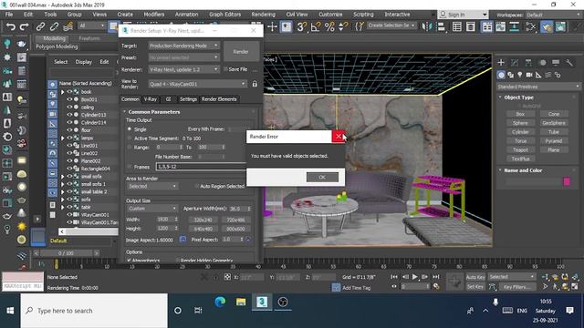The height and width of the screenshot is (328, 584).
Task: Click the lock view to render icon
Action: click(255, 84)
